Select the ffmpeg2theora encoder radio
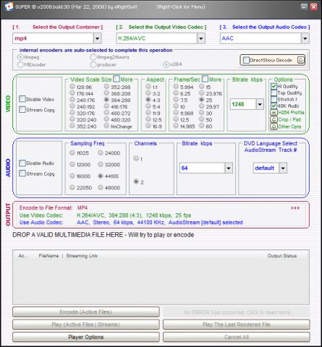 (x=93, y=57)
